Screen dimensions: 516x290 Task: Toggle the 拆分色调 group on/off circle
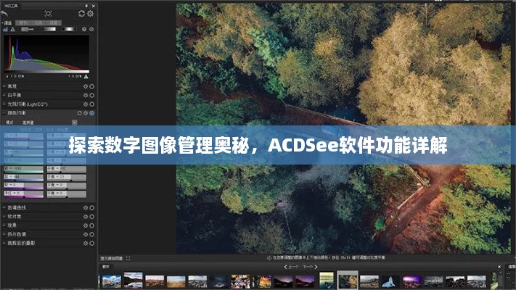click(x=92, y=234)
